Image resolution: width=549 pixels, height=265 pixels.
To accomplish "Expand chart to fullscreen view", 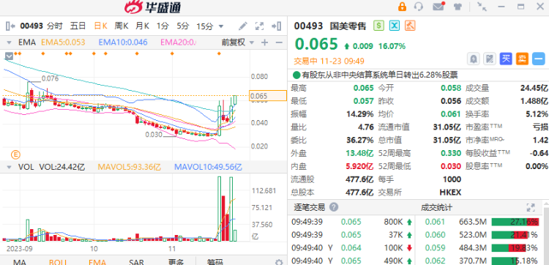I will (x=259, y=26).
